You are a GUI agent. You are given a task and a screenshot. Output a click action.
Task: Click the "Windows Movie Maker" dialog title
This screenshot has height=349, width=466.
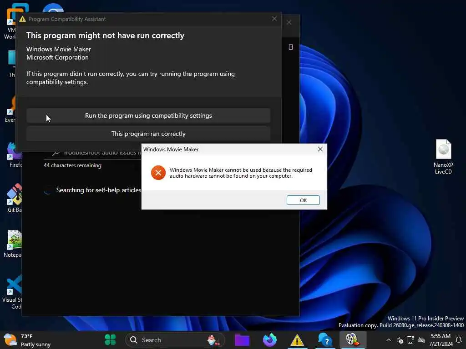pyautogui.click(x=171, y=149)
